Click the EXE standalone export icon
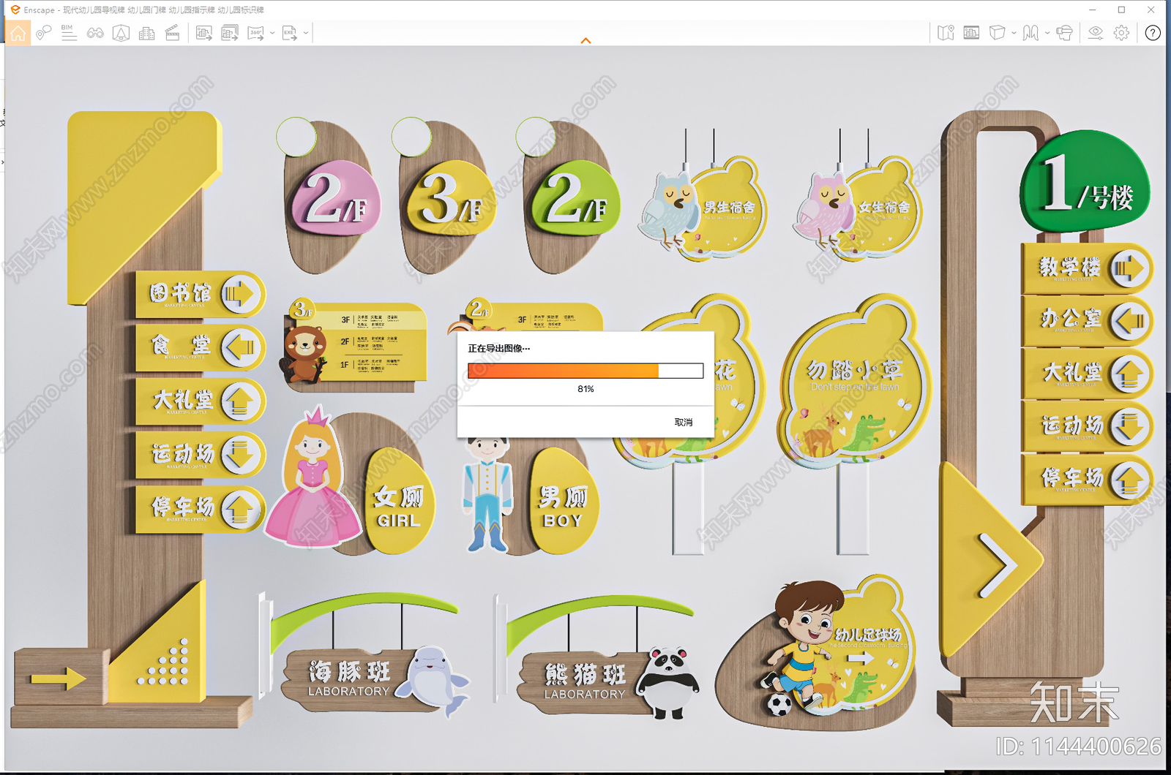 290,33
